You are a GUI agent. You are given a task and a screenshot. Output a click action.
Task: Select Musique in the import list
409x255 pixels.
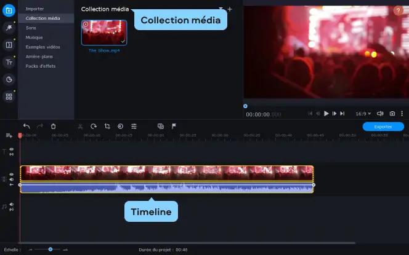[x=34, y=37]
